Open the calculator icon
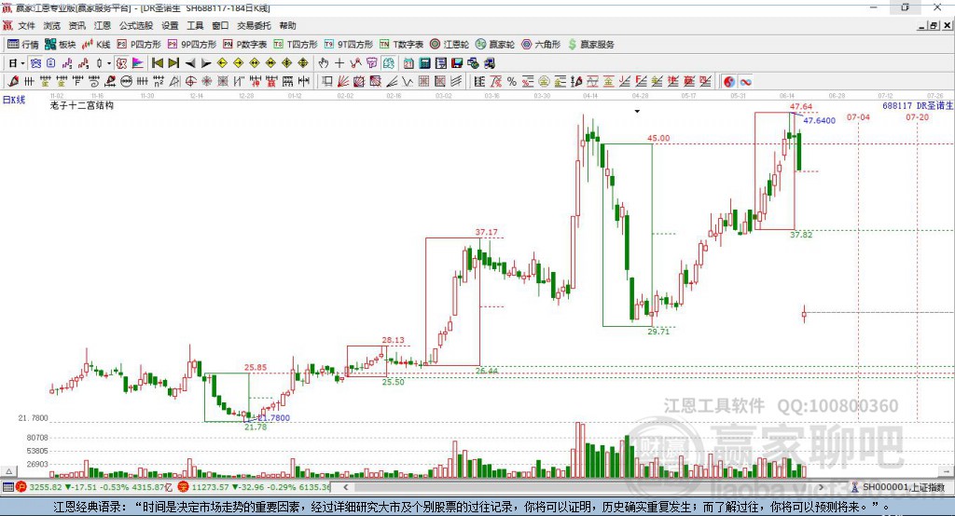The width and height of the screenshot is (955, 516). click(424, 63)
